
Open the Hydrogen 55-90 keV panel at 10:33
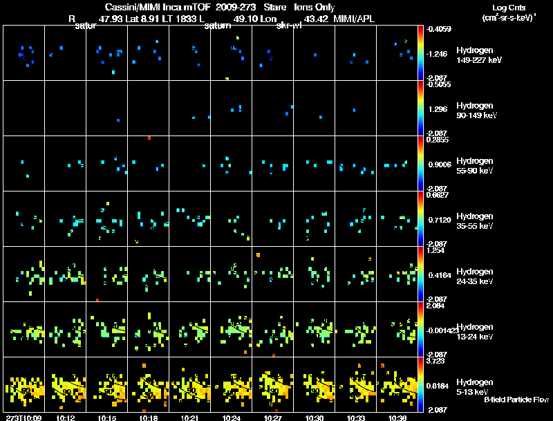tap(356, 164)
